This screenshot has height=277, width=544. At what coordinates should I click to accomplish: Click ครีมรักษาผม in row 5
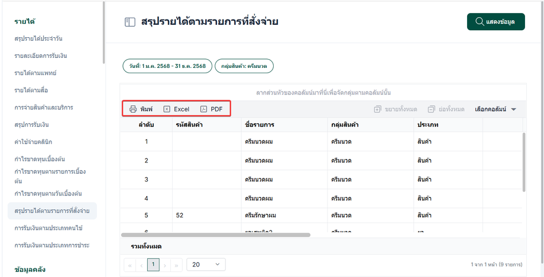[261, 216]
